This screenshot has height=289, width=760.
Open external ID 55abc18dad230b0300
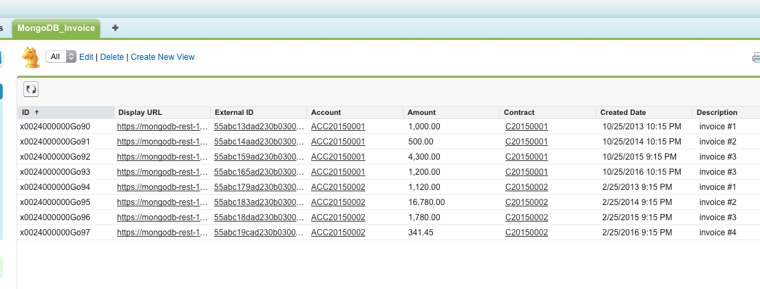[x=259, y=217]
